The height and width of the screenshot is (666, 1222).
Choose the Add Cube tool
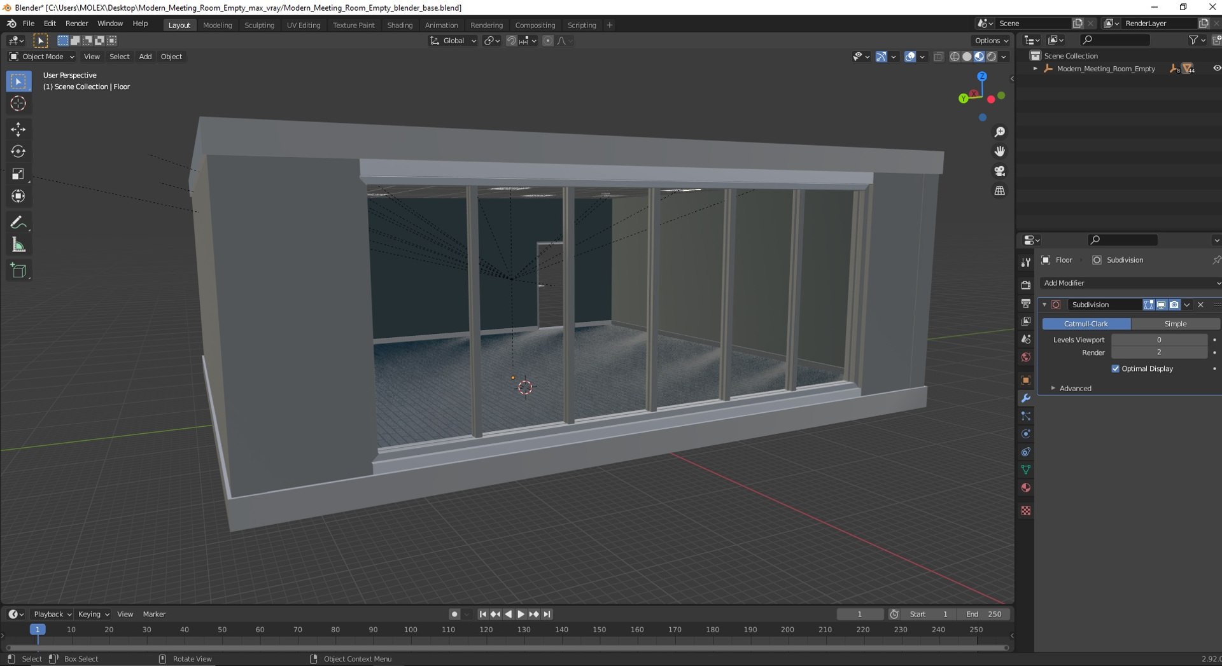[18, 271]
